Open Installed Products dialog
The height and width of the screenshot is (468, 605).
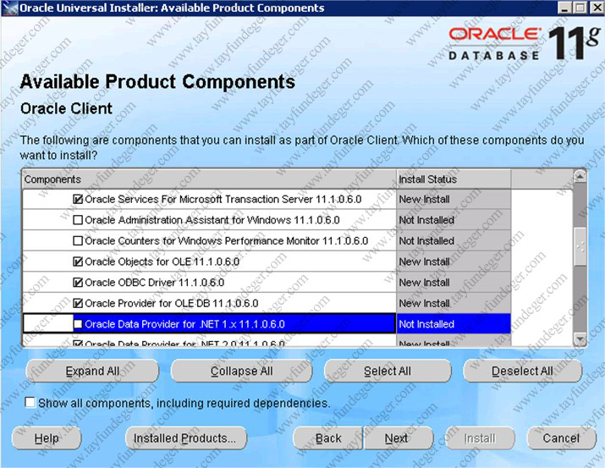pyautogui.click(x=186, y=438)
